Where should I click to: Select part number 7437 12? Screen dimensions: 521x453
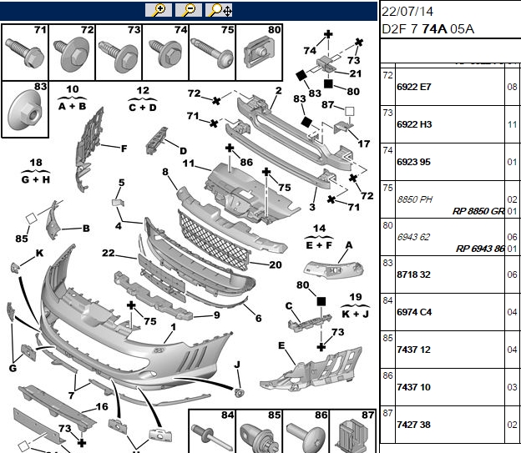click(413, 350)
